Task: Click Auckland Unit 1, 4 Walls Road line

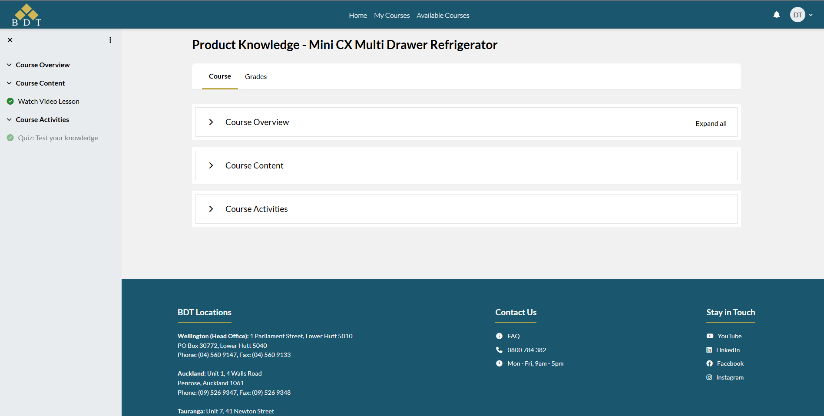Action: [220, 373]
